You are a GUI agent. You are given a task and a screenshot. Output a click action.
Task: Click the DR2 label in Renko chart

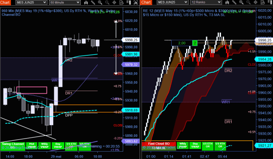pyautogui.click(x=228, y=71)
